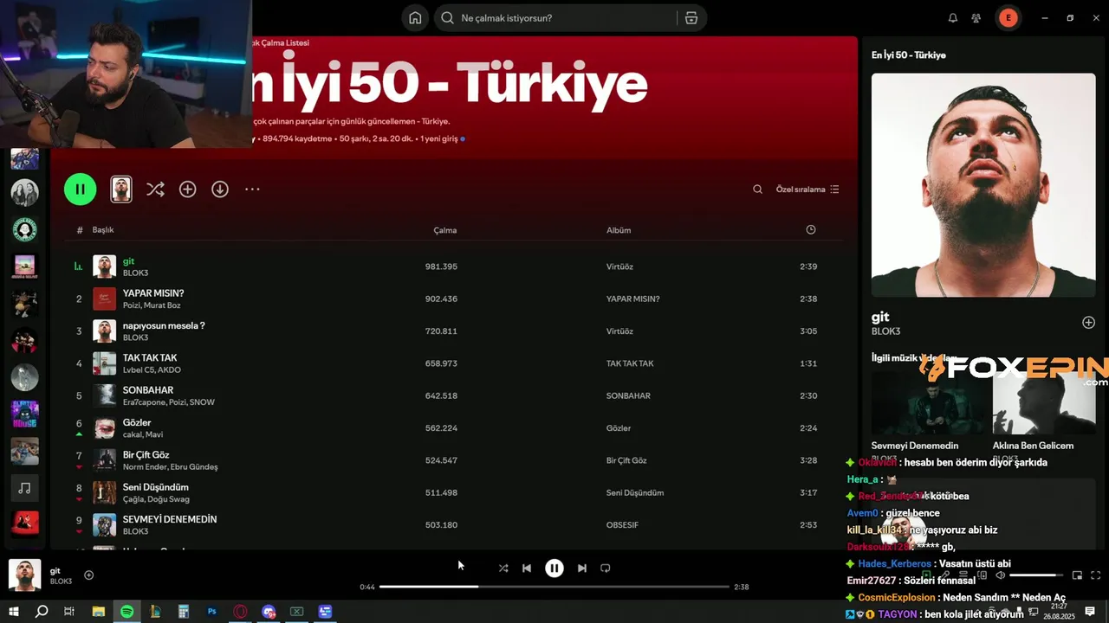Open File Explorer from the taskbar
Screen dimensions: 1109x623
click(98, 612)
